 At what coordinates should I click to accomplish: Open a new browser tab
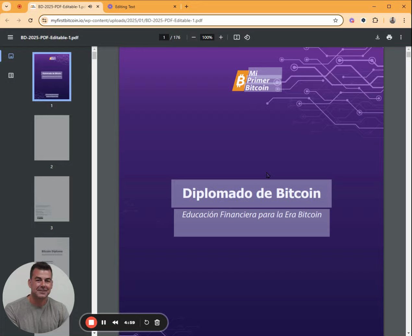pos(187,6)
